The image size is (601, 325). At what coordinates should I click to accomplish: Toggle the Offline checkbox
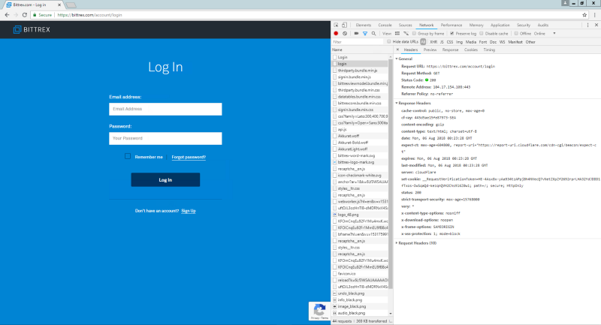(516, 34)
